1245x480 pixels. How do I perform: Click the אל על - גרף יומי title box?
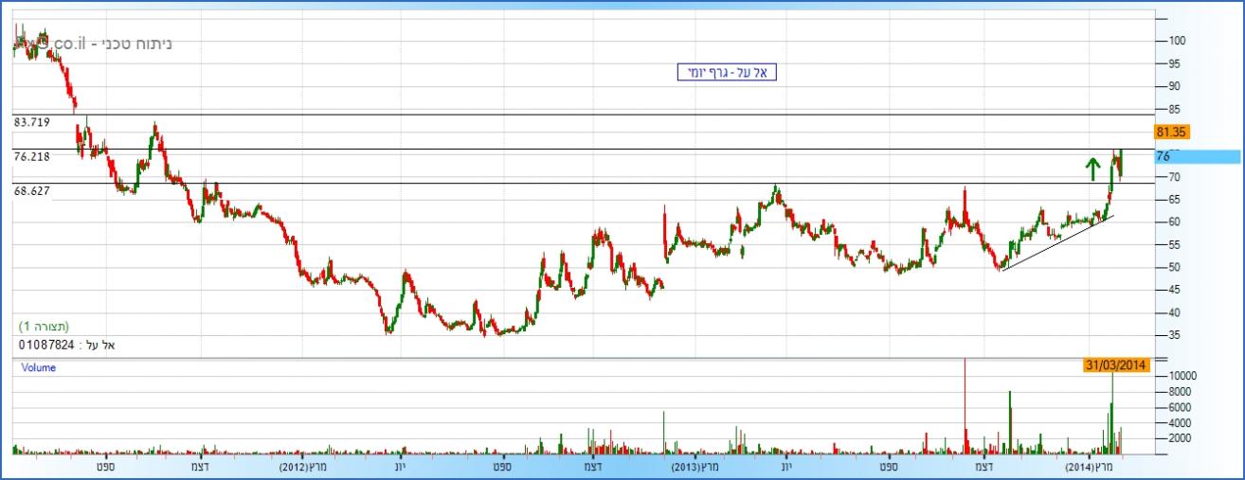[x=727, y=73]
